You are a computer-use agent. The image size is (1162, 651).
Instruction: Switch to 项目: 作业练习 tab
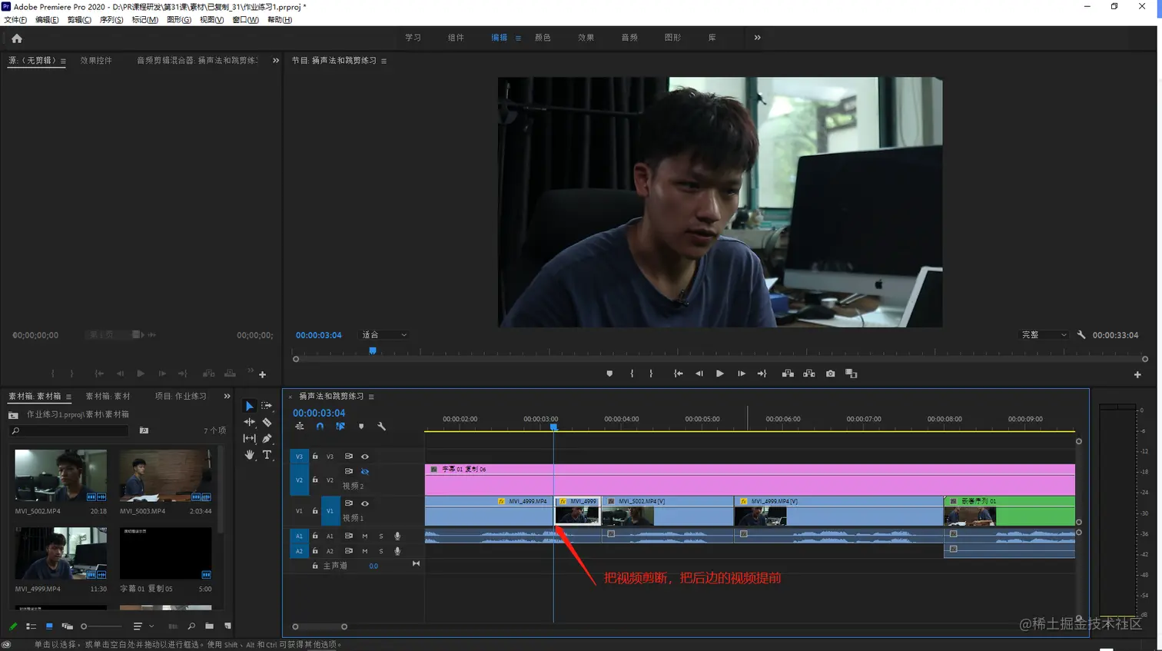181,397
